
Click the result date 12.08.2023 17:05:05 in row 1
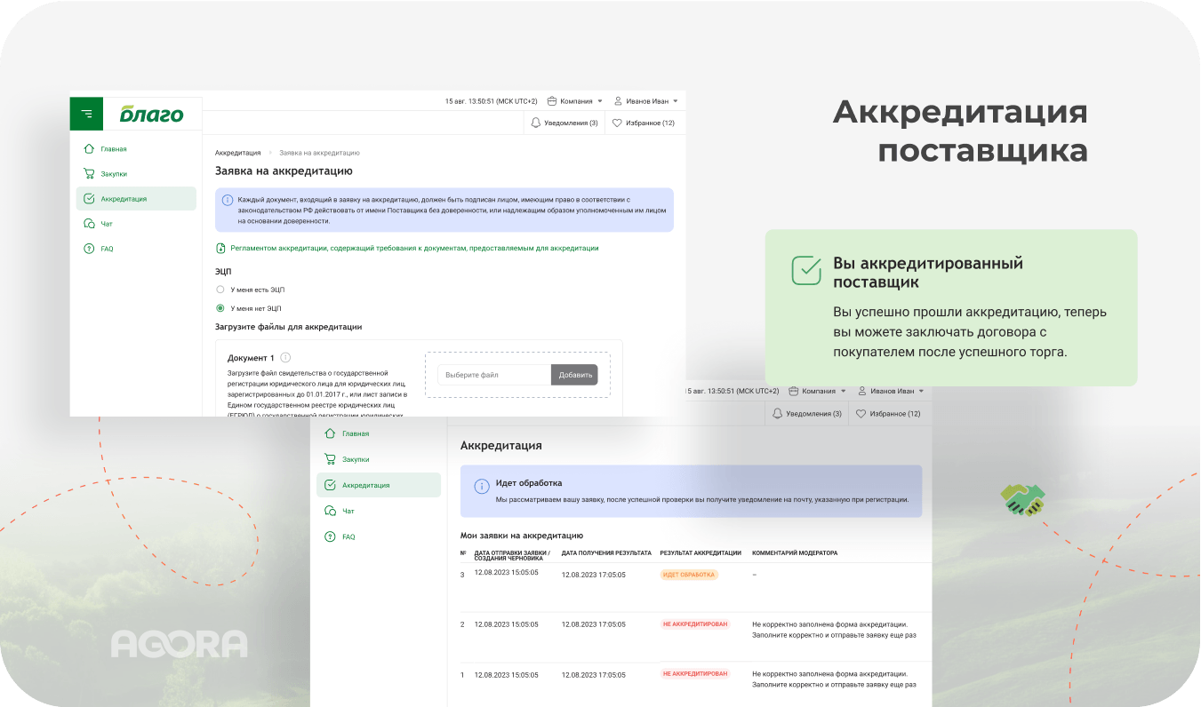594,674
